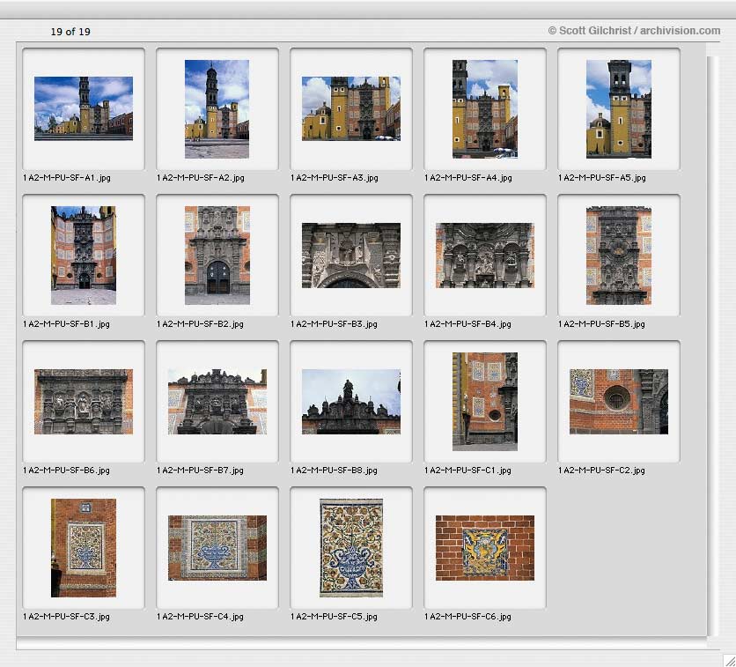The image size is (736, 667).
Task: Click the 1A2-M-PU-SF-C2.jpg round window thumbnail
Action: [x=619, y=402]
